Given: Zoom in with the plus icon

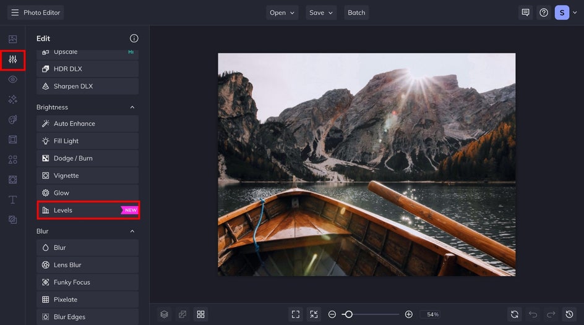Looking at the screenshot, I should [408, 314].
